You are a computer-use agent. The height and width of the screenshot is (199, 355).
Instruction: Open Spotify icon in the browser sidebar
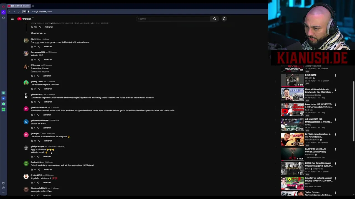coord(3,109)
